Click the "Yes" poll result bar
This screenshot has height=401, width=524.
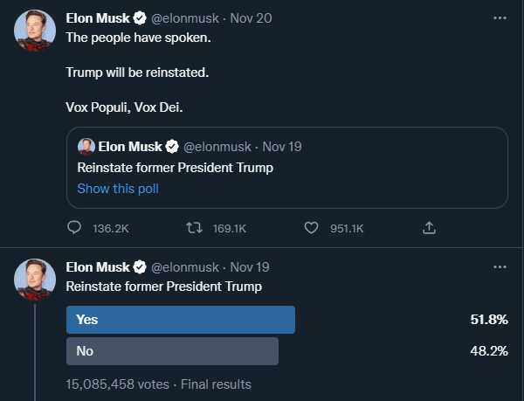pos(181,320)
